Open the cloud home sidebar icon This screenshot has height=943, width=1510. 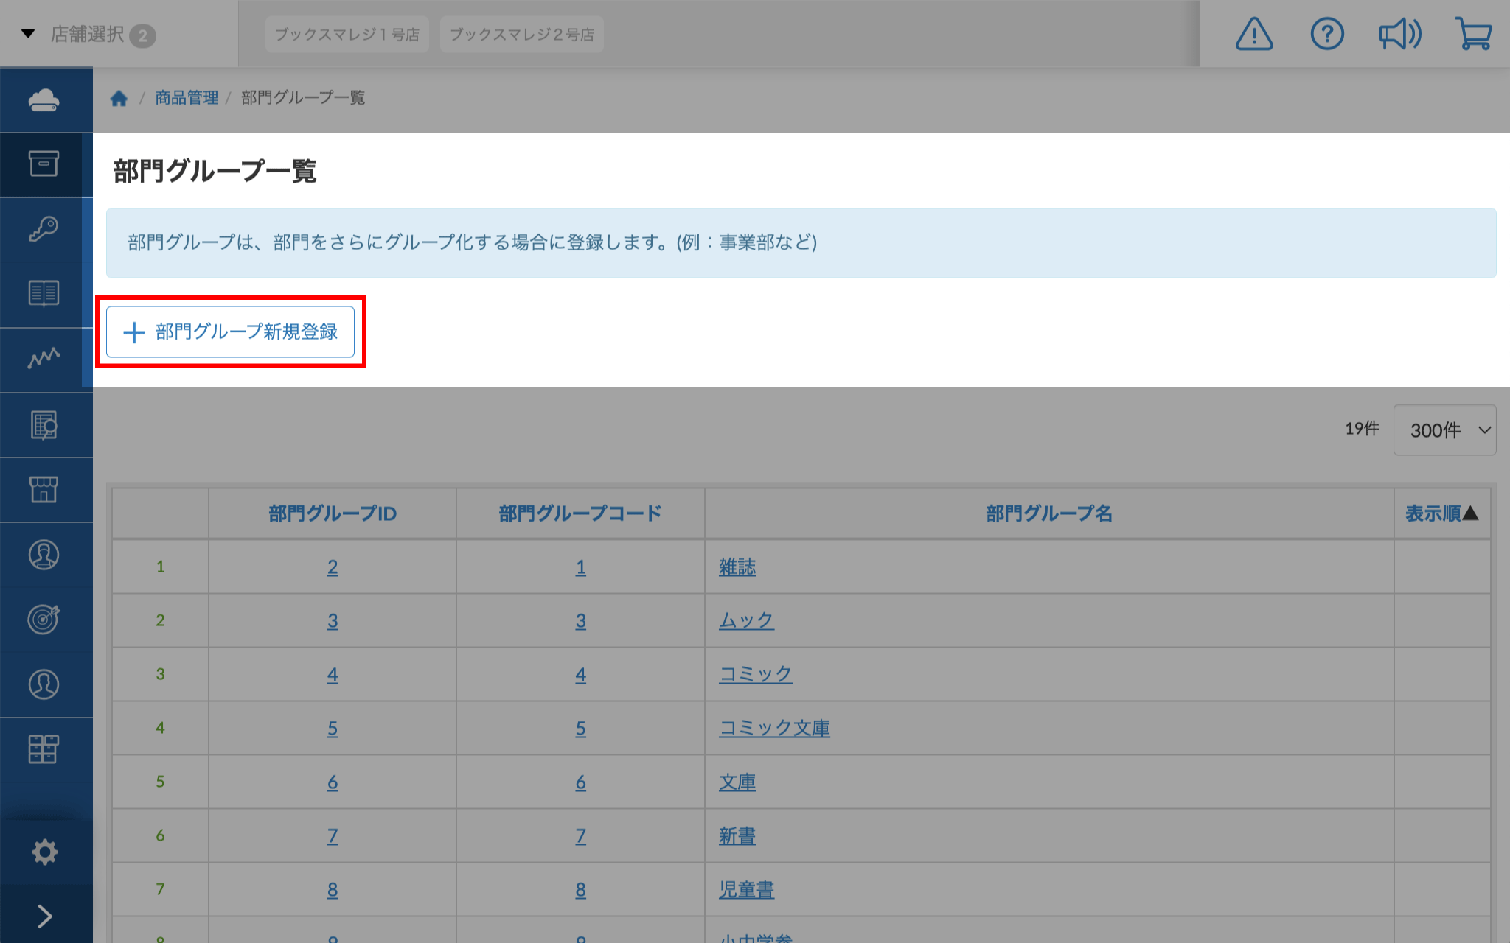tap(44, 99)
